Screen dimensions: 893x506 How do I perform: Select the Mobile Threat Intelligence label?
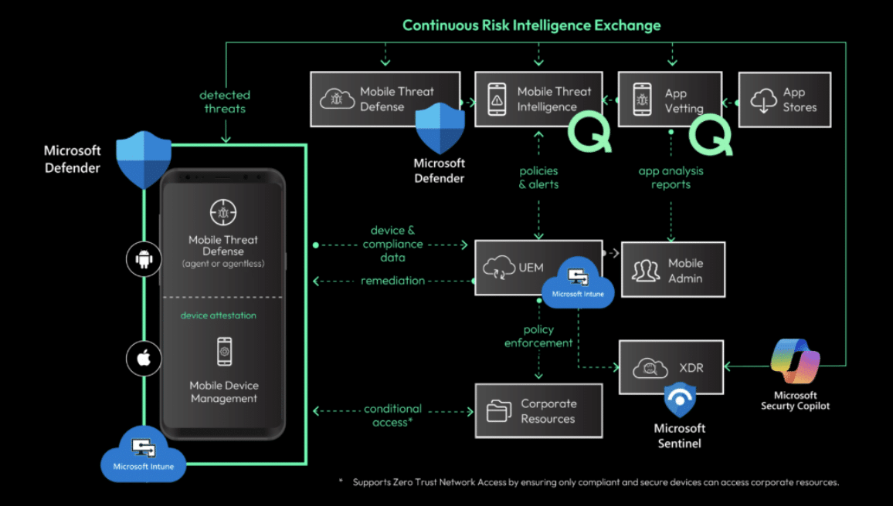tap(554, 99)
